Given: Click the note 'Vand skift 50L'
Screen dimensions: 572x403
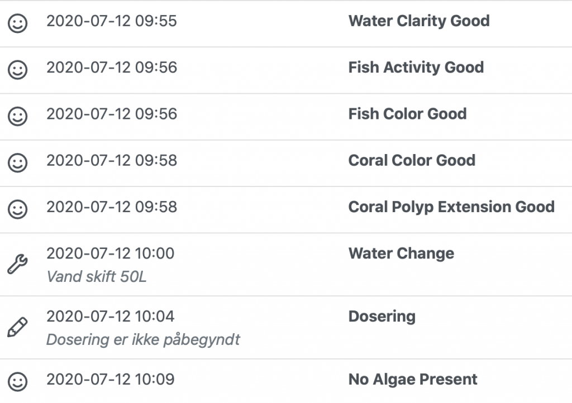Looking at the screenshot, I should click(96, 277).
